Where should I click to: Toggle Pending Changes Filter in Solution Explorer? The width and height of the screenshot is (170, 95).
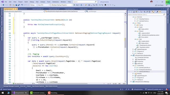[141, 12]
